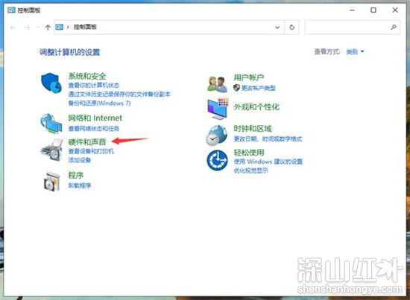Click the forward navigation arrow
Screen dimensions: 410x300
27,27
